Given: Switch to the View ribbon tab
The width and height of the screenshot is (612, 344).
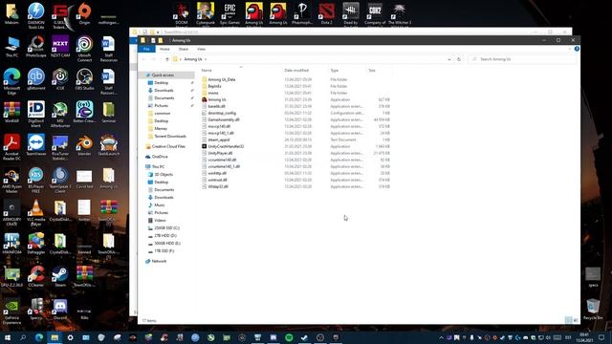Looking at the screenshot, I should click(x=201, y=49).
